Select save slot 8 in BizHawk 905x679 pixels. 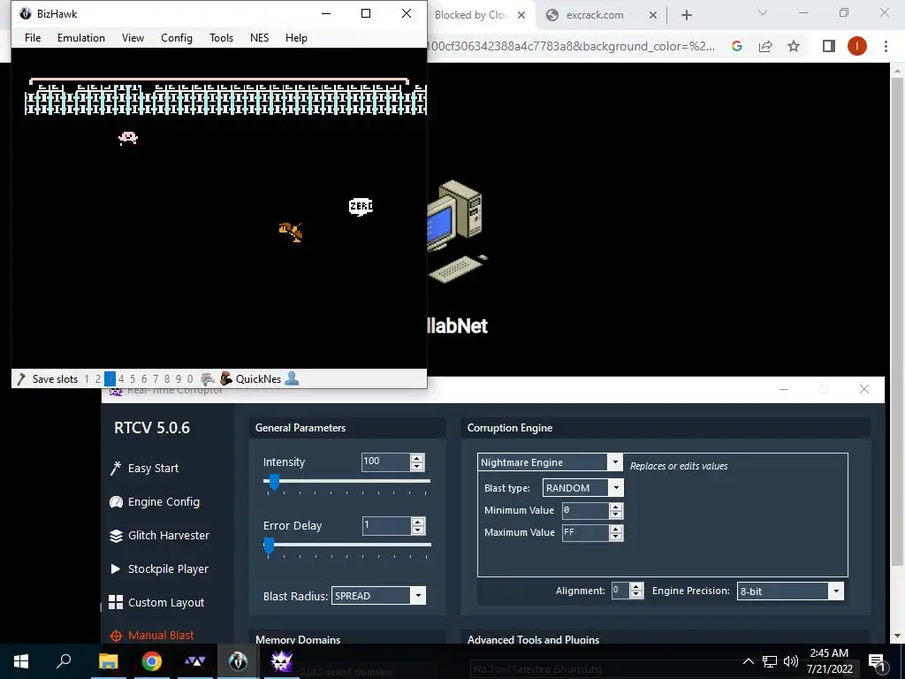167,379
